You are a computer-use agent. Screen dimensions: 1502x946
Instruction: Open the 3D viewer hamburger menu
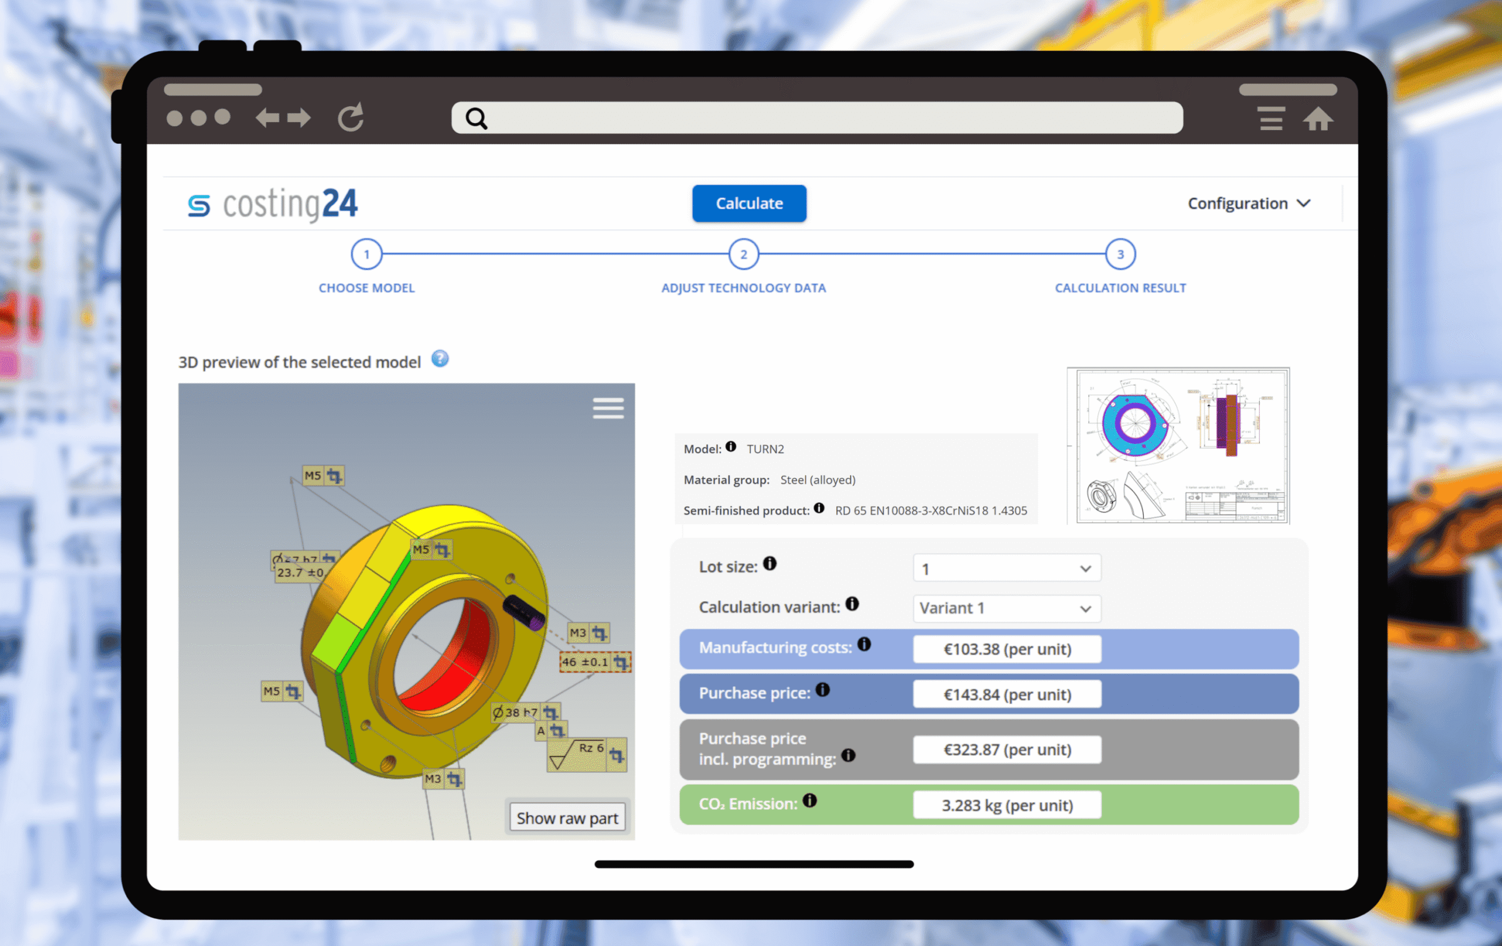tap(608, 408)
